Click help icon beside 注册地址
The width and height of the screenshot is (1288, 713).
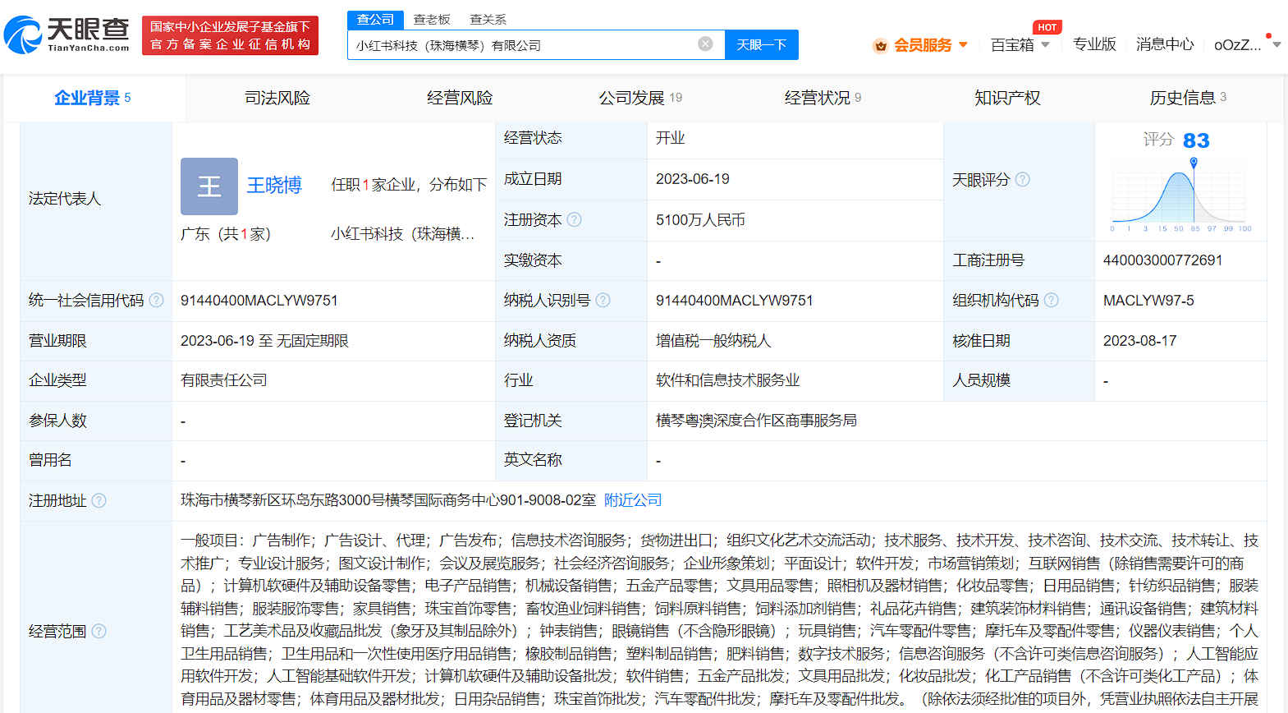click(x=99, y=500)
